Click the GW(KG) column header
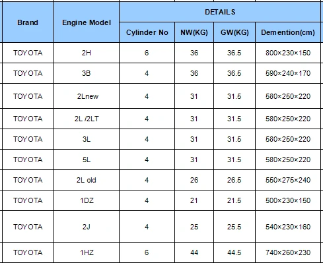 click(x=234, y=32)
